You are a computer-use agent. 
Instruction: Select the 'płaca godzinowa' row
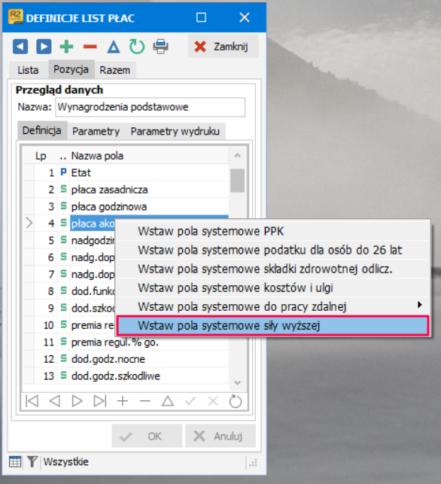(x=126, y=206)
